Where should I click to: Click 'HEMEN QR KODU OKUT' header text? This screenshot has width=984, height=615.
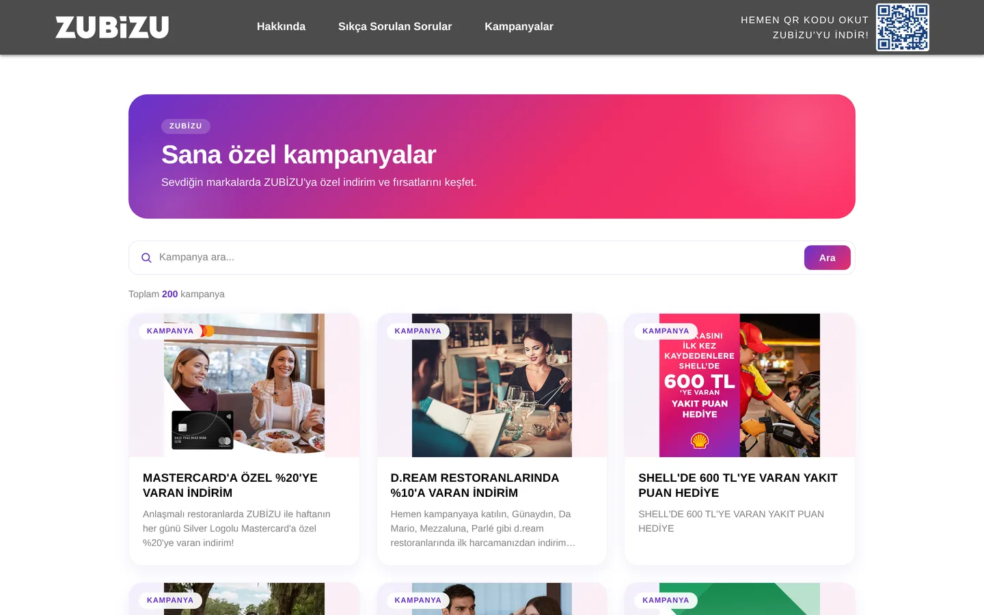click(804, 20)
